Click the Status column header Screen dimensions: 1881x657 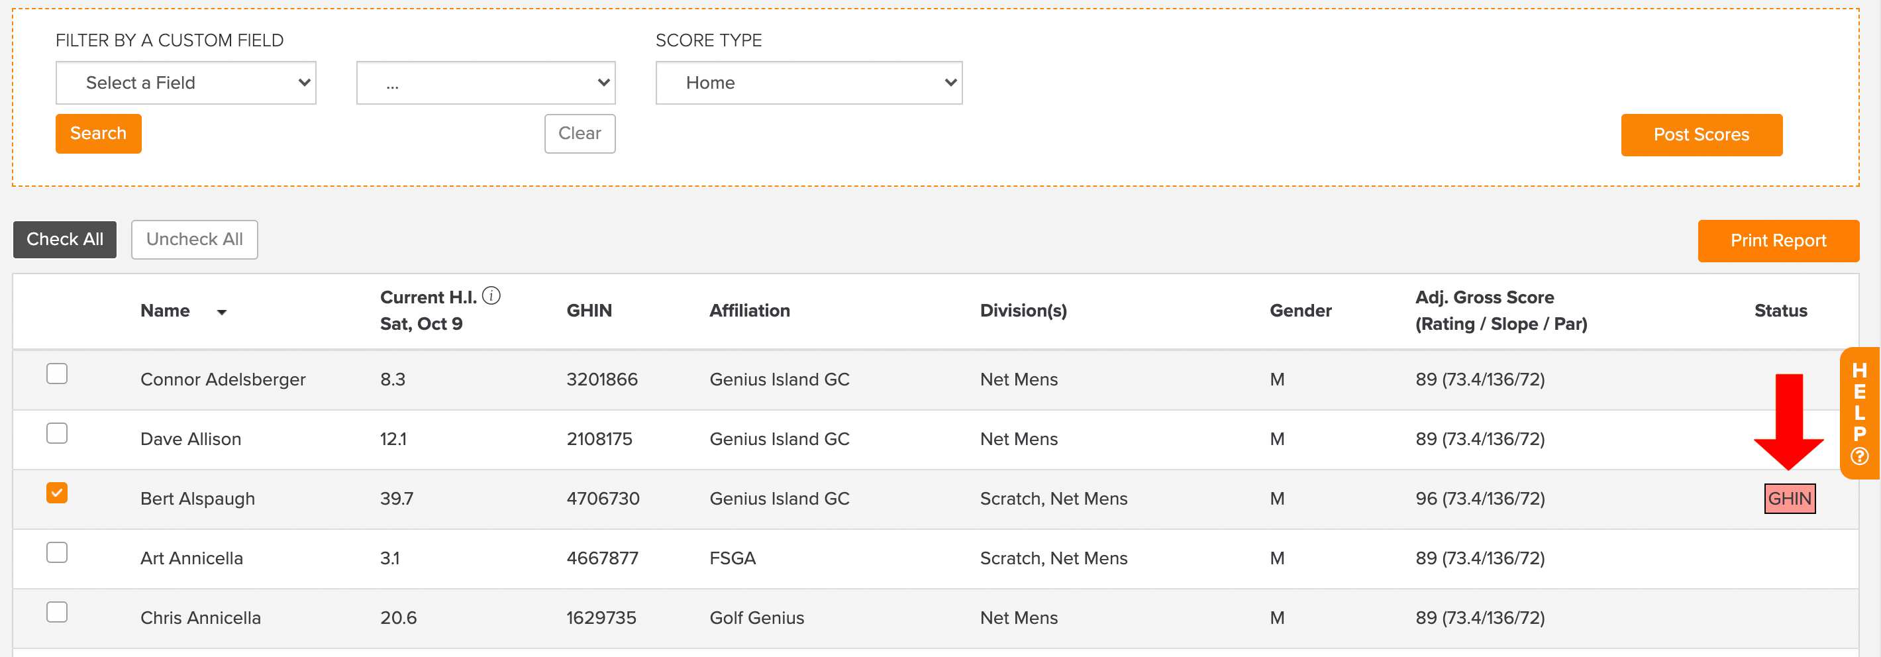click(1780, 311)
